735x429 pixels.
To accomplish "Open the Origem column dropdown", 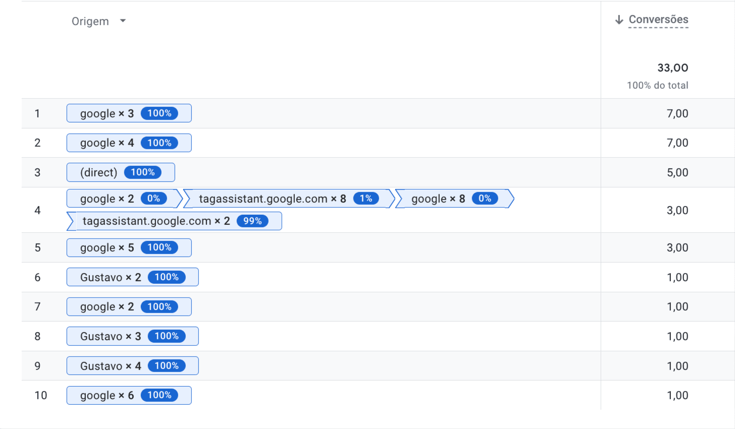I will tap(122, 21).
